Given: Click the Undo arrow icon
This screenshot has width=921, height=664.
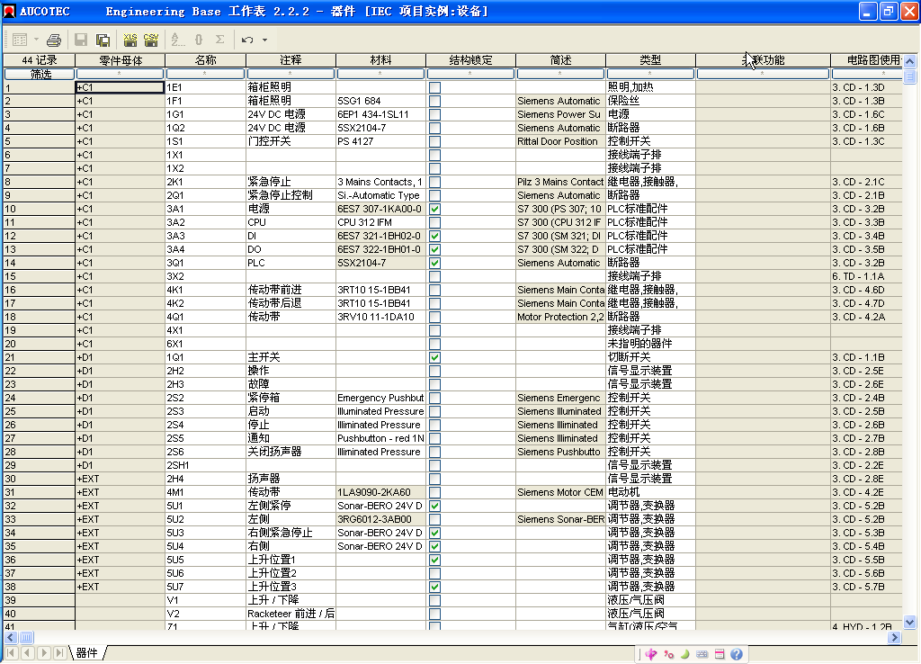Looking at the screenshot, I should pyautogui.click(x=247, y=40).
